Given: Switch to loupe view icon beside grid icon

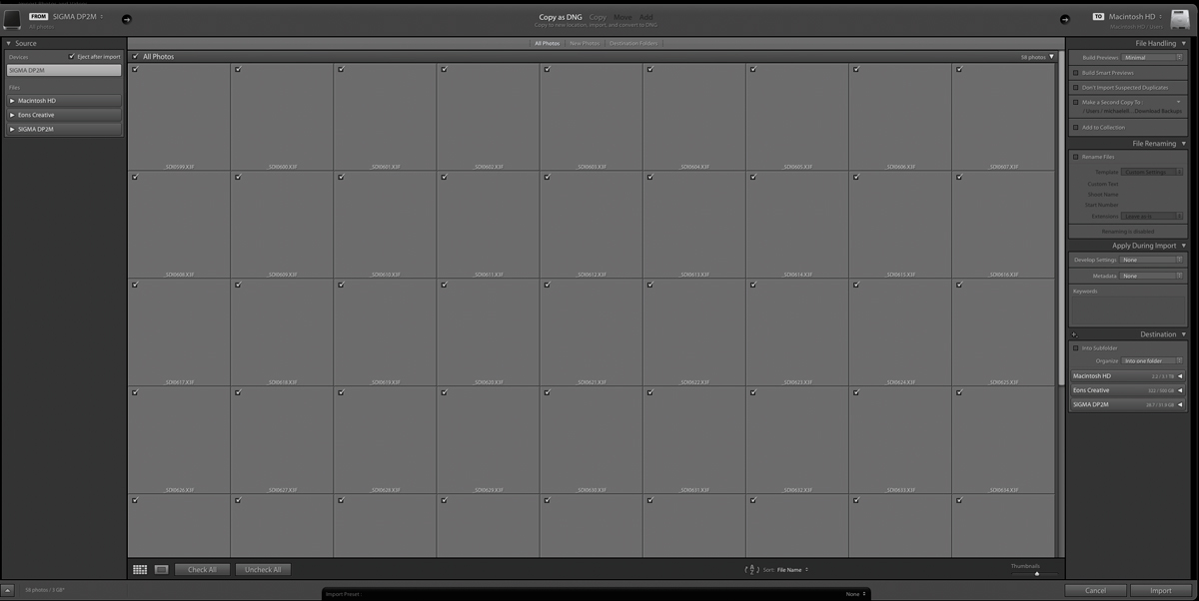Looking at the screenshot, I should click(x=160, y=569).
